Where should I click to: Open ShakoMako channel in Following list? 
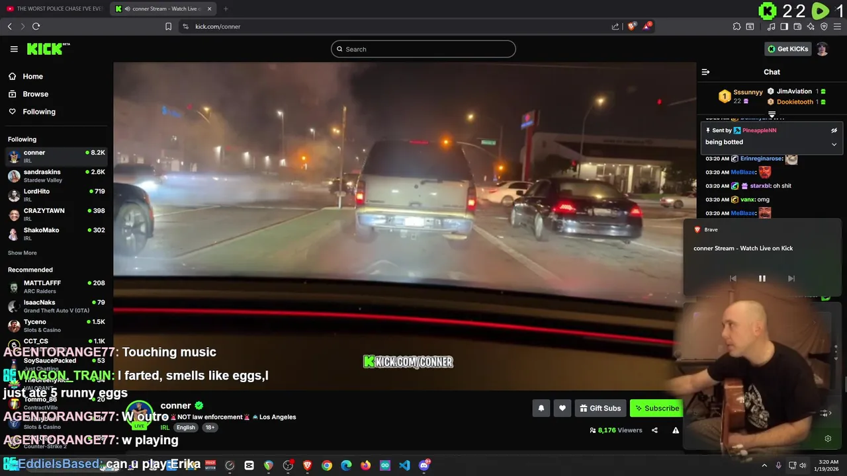[56, 234]
